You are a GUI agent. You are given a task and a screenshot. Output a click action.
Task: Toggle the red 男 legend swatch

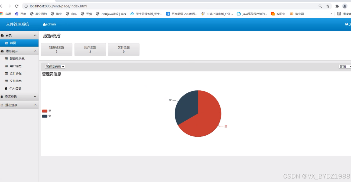(45, 111)
